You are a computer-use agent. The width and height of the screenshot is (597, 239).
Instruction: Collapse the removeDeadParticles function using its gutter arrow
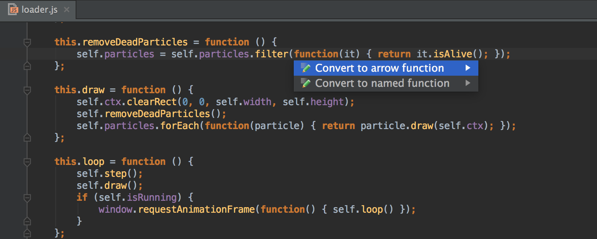pos(27,41)
